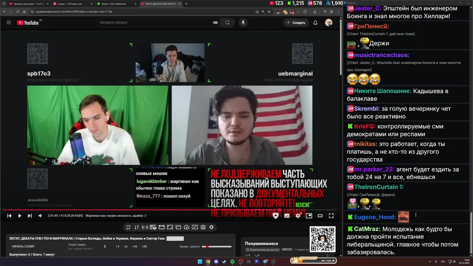Go to the YouTube home logo
This screenshot has height=266, width=473.
[28, 23]
